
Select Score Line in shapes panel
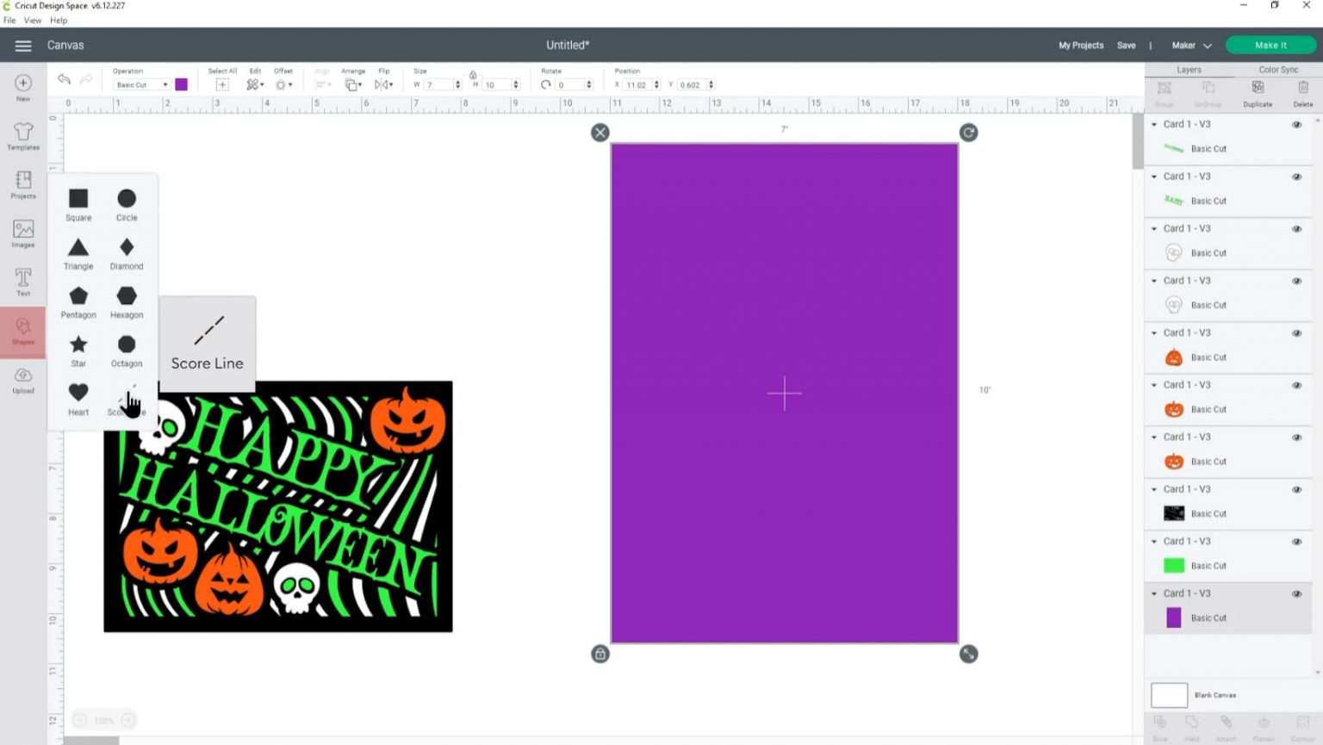(x=127, y=400)
